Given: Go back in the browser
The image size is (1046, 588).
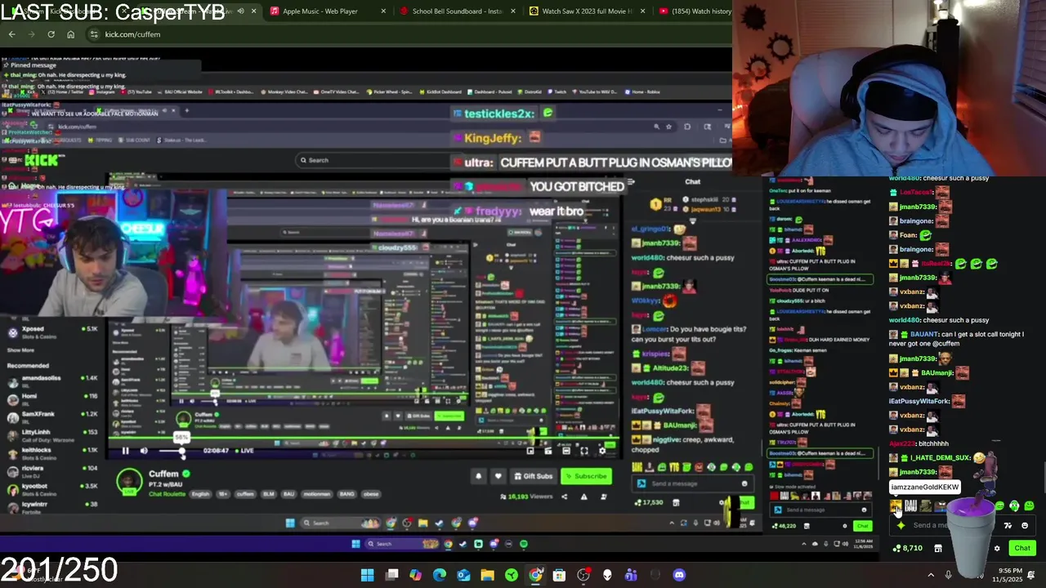Looking at the screenshot, I should [x=11, y=34].
